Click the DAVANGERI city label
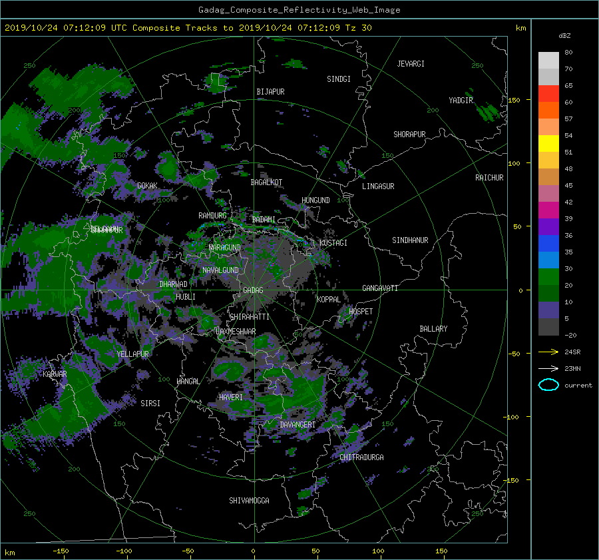This screenshot has width=599, height=560. (x=298, y=425)
